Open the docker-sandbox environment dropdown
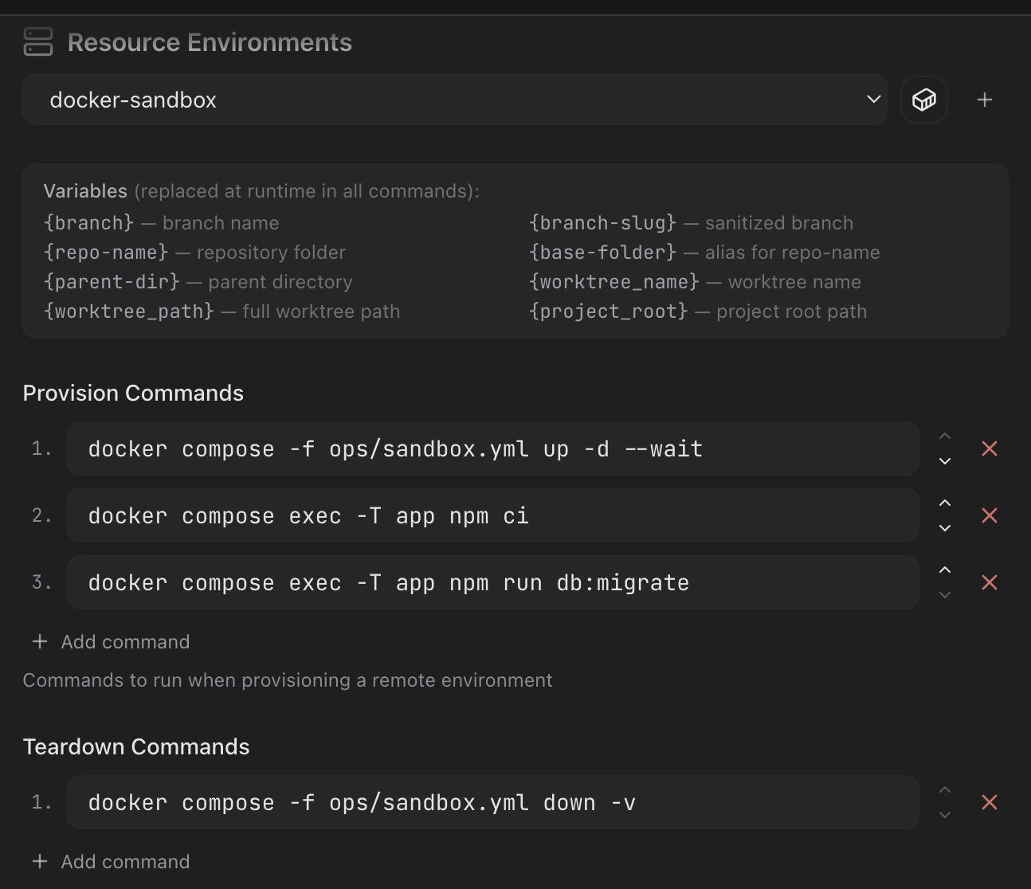The height and width of the screenshot is (889, 1031). [454, 100]
